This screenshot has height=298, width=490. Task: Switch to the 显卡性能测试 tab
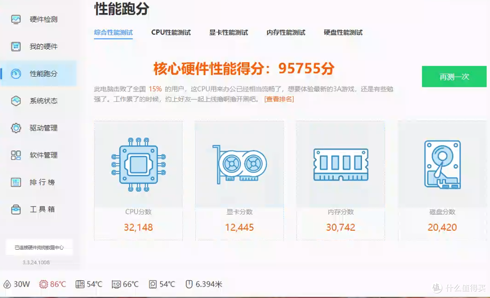(x=228, y=33)
